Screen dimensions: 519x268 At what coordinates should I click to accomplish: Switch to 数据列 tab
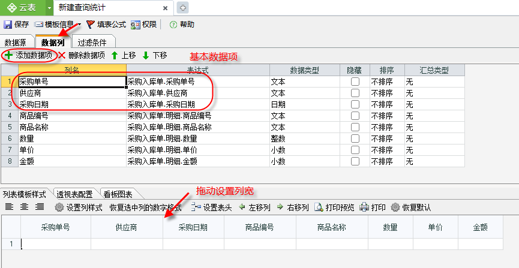(x=53, y=43)
